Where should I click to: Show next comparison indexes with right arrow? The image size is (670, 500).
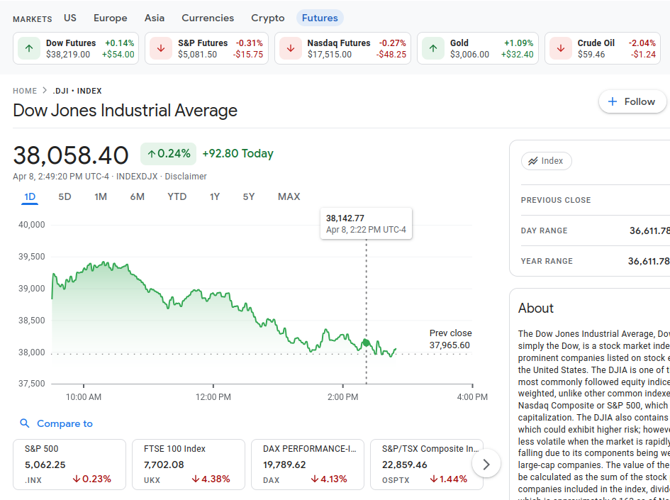pyautogui.click(x=486, y=465)
